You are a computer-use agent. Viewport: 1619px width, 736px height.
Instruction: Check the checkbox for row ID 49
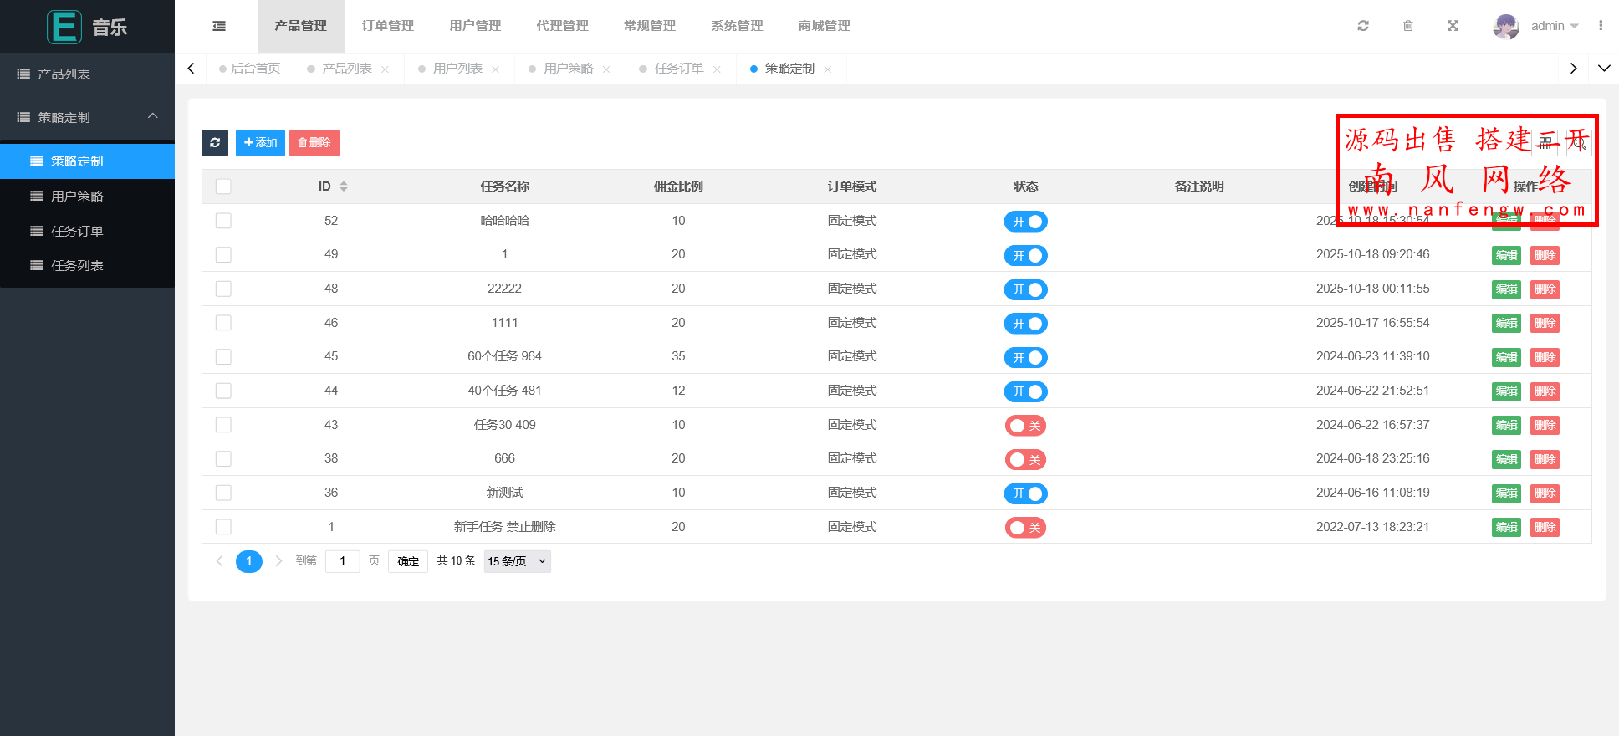(223, 255)
